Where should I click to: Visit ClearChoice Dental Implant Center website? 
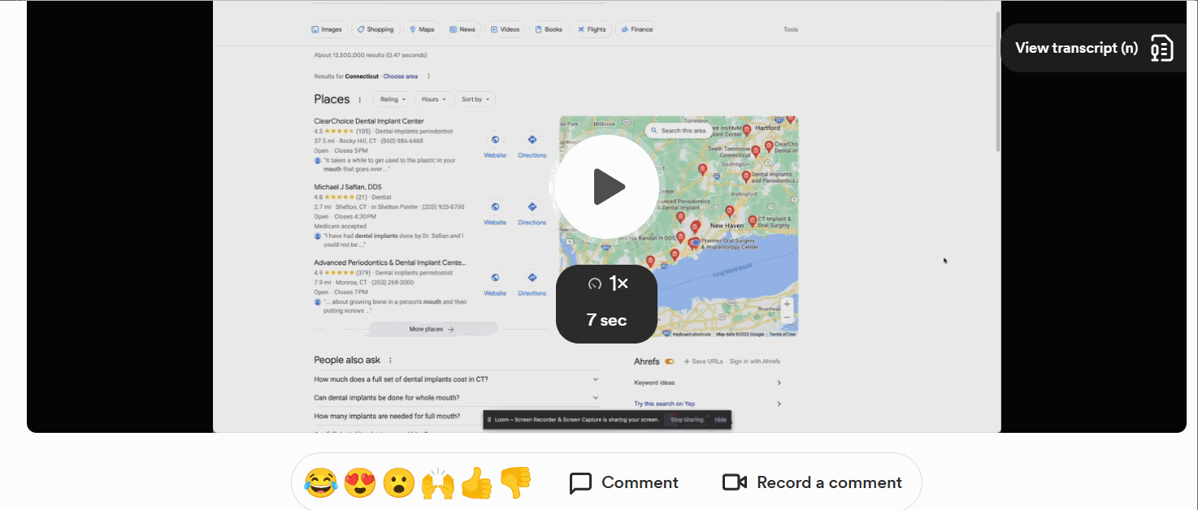click(x=495, y=146)
